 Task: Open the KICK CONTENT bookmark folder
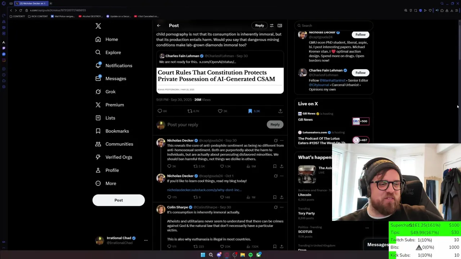pos(38,16)
